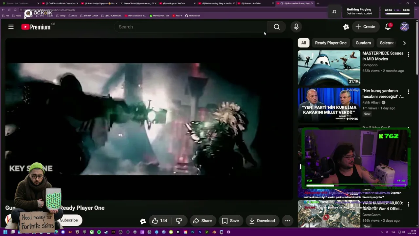This screenshot has width=419, height=236.
Task: Open MASTERPIECE Scenes in MID Movies thumbnail
Action: coord(329,68)
